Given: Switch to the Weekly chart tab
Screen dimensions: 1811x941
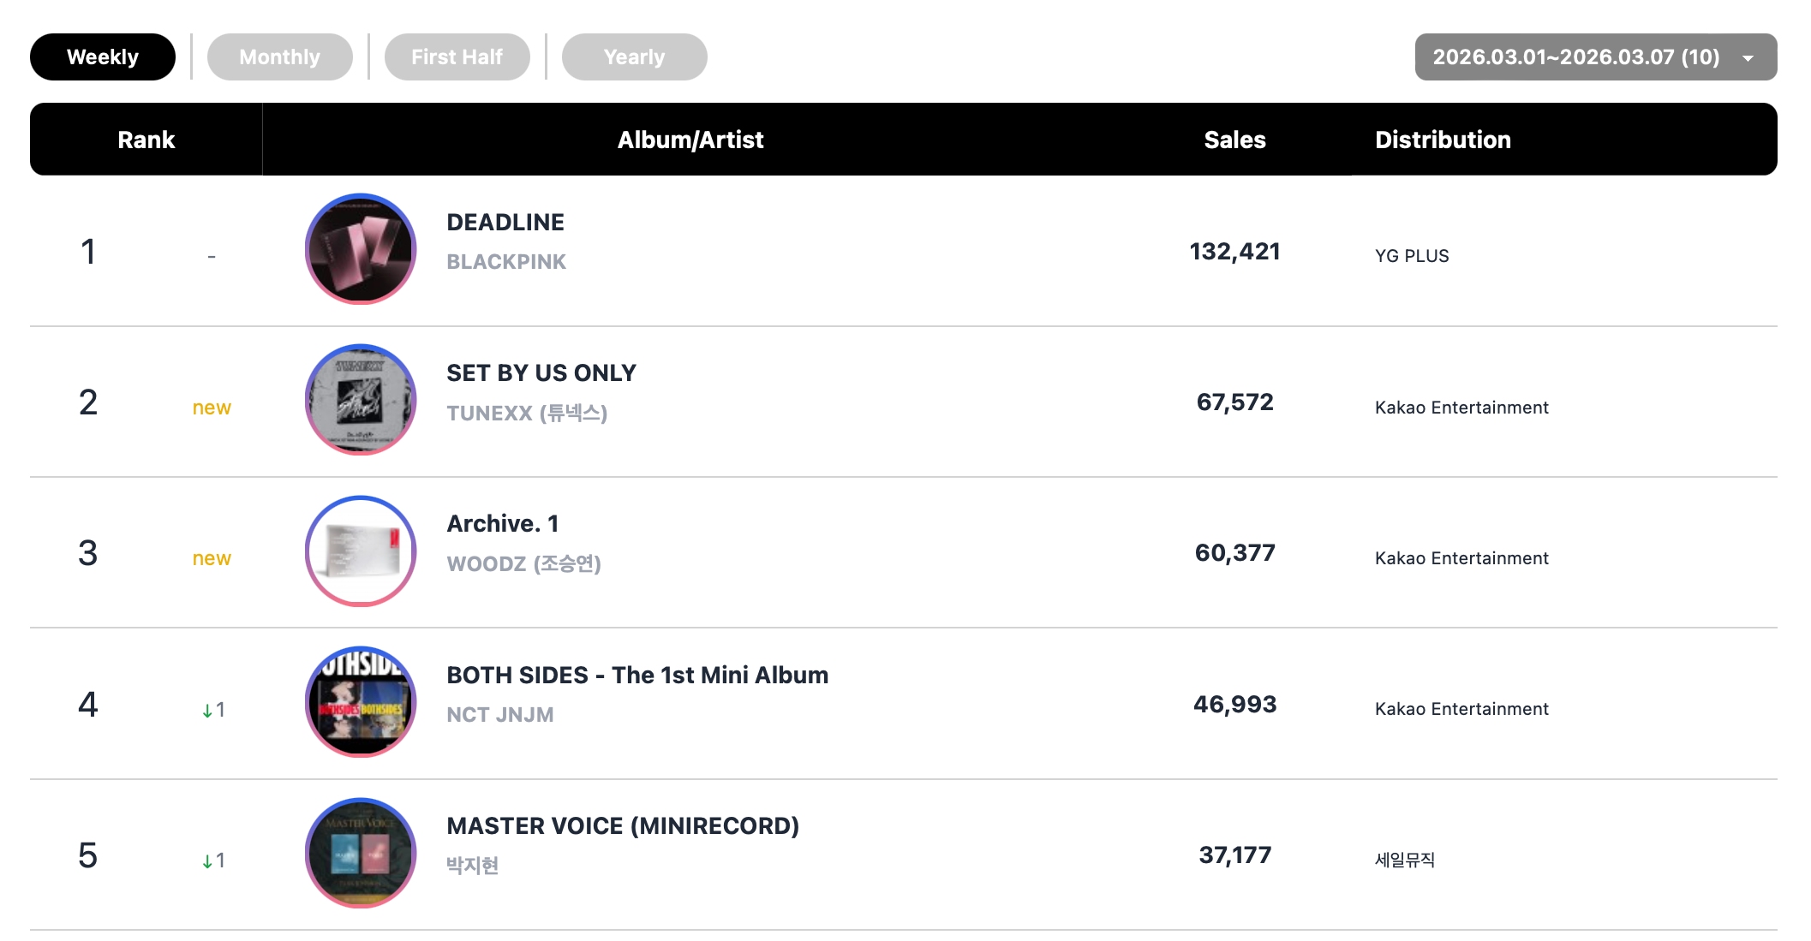Looking at the screenshot, I should [x=103, y=57].
